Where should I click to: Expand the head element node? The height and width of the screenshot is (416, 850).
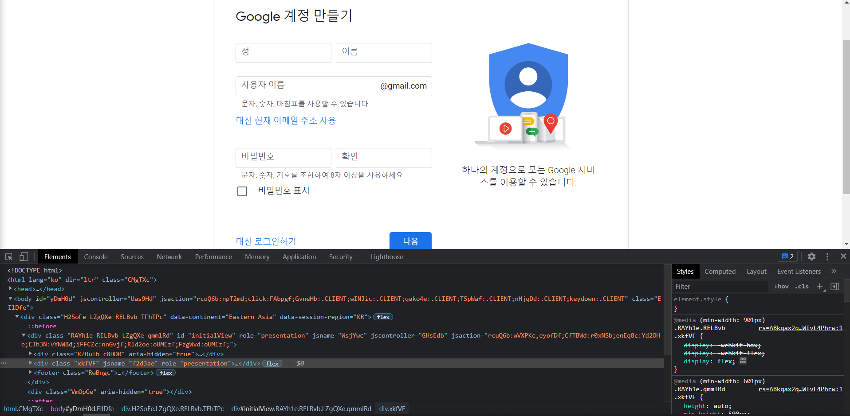pos(11,289)
